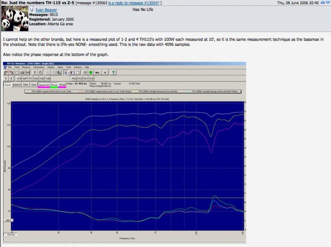Click the lightbulb status icon beside Ivan Beaver
Screen dimensions: 331x247
coord(31,9)
